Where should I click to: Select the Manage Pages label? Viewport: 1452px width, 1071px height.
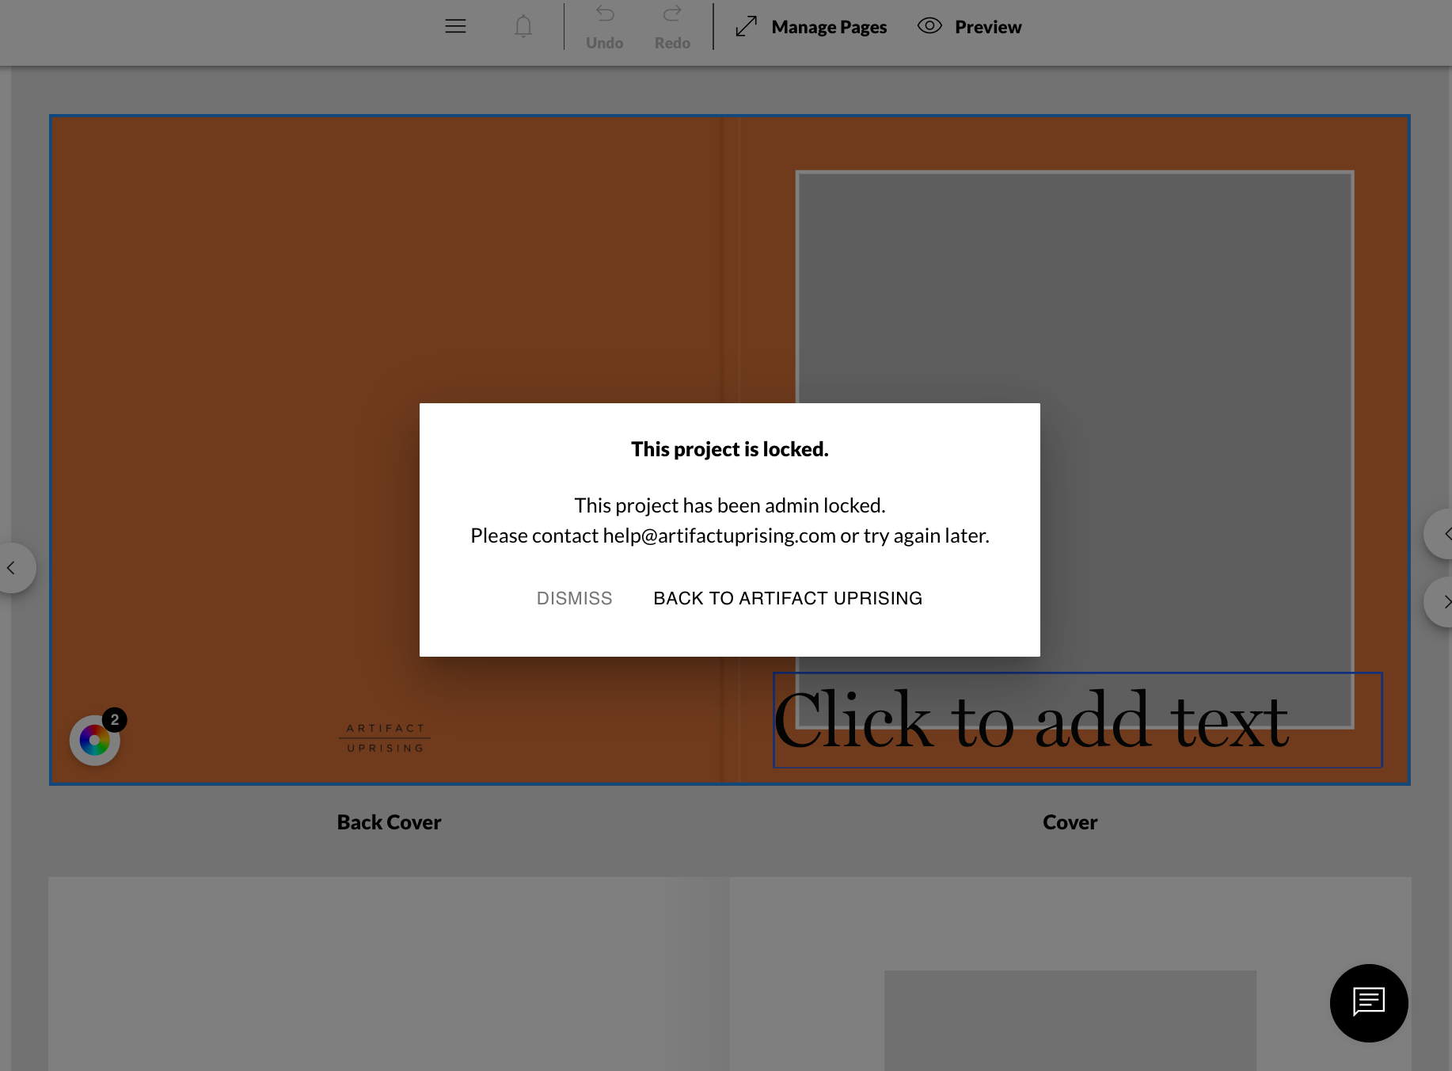point(829,27)
